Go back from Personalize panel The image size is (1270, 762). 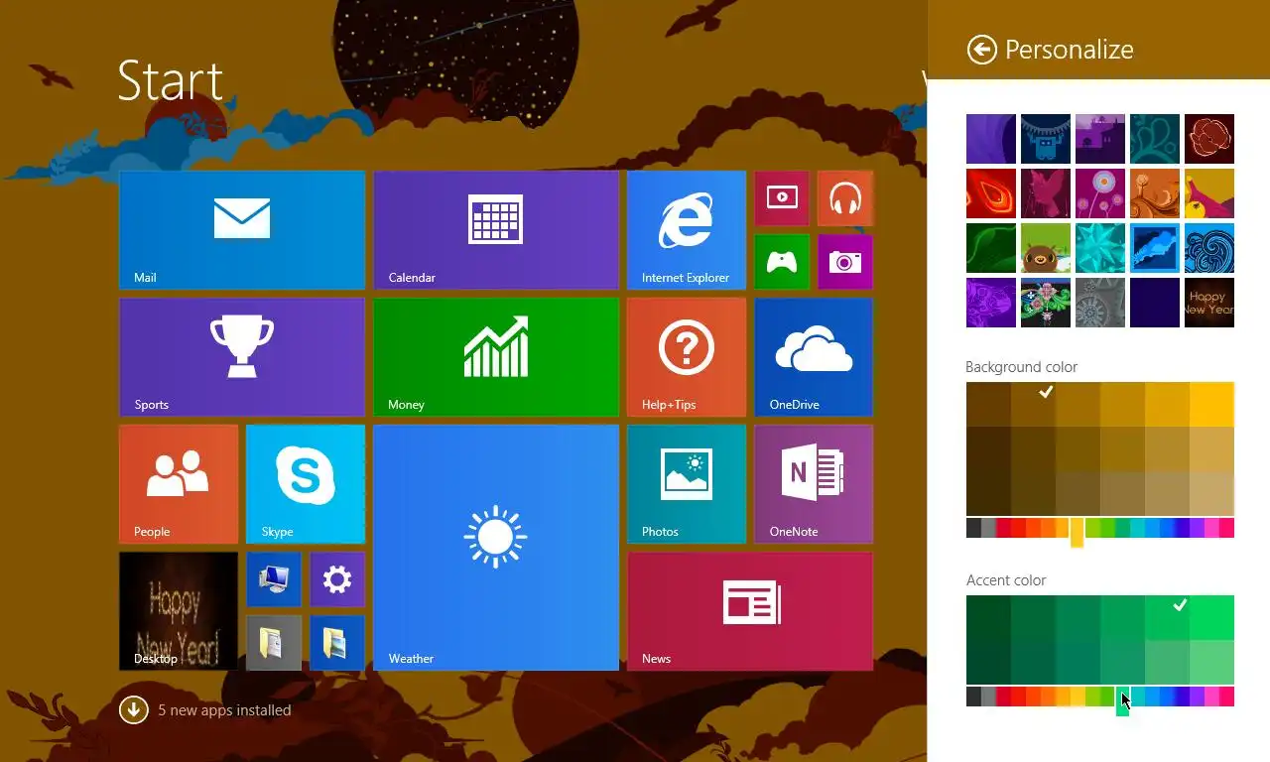point(981,50)
